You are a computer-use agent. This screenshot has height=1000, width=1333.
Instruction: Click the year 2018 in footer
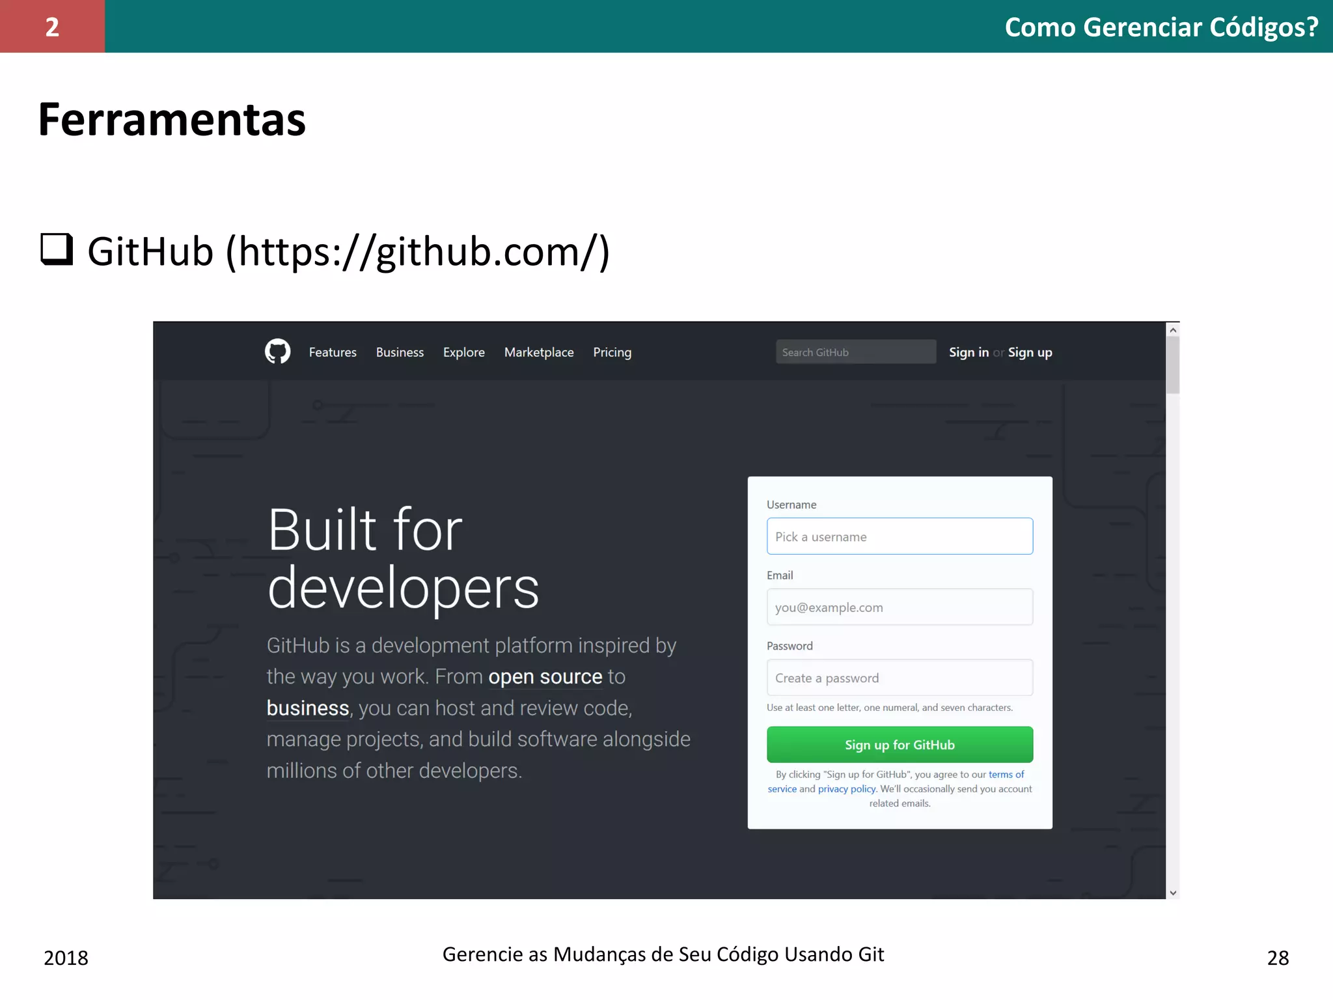click(x=66, y=958)
